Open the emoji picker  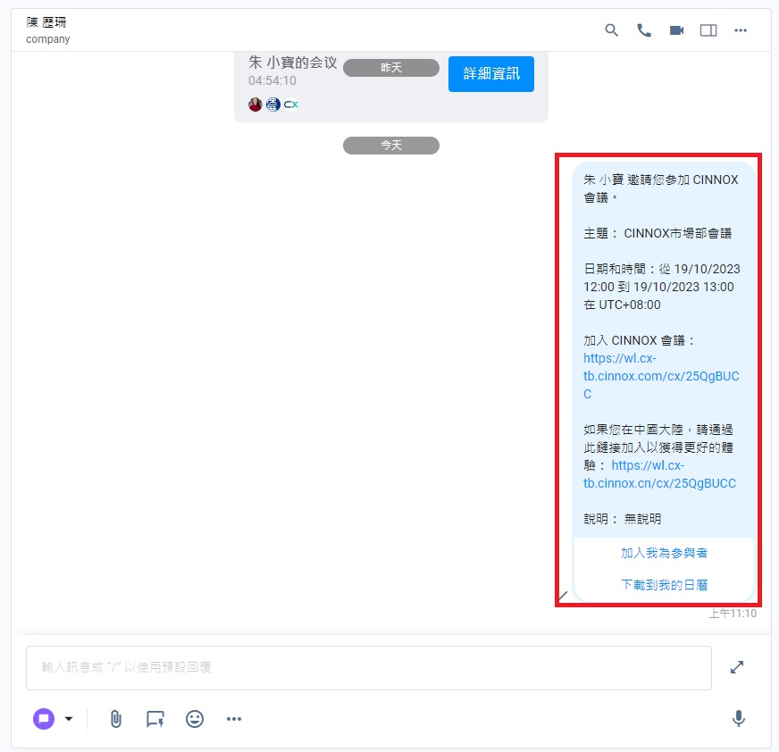click(x=194, y=718)
